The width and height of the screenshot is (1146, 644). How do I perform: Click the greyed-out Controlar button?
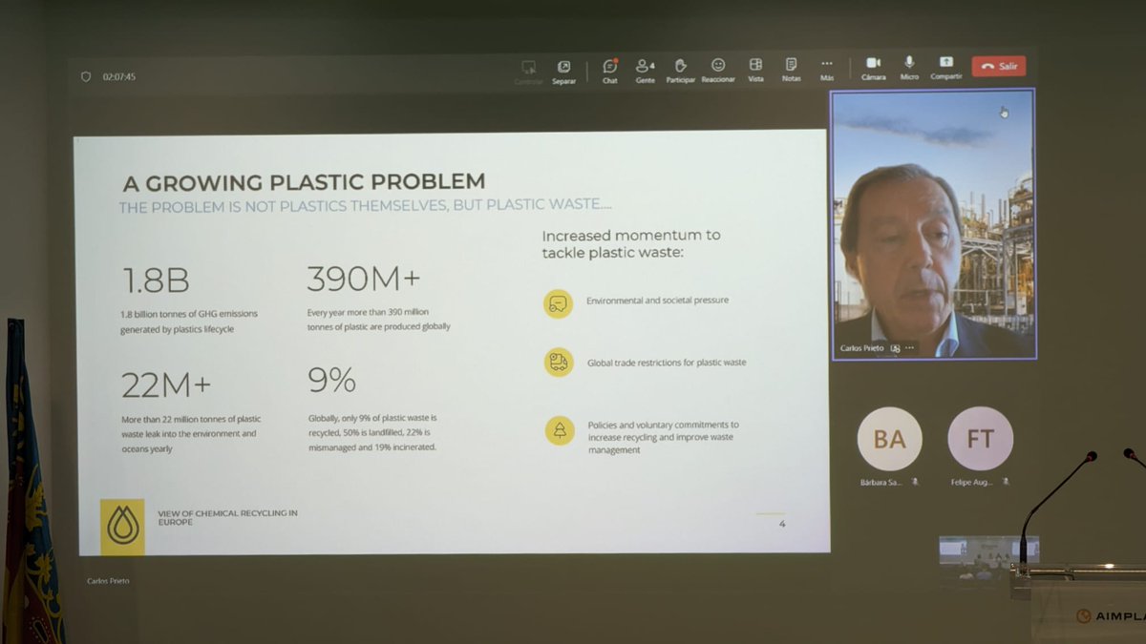(528, 73)
